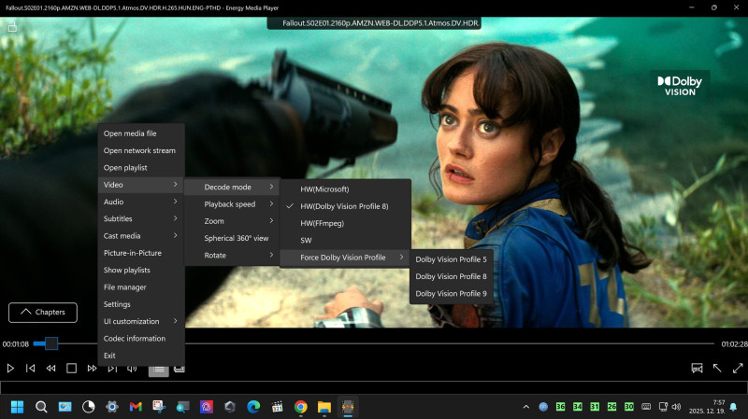Select HW(Microsoft) decode mode
The height and width of the screenshot is (419, 748).
click(x=345, y=189)
